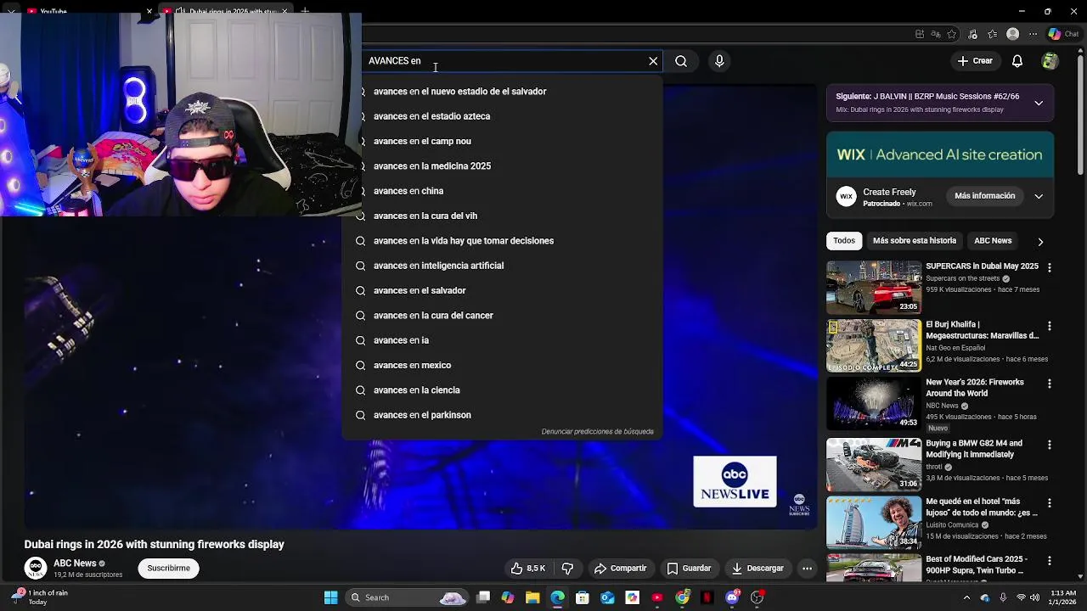Click Denunciar predicciones de búsqueda link
Image resolution: width=1087 pixels, height=611 pixels.
tap(597, 432)
